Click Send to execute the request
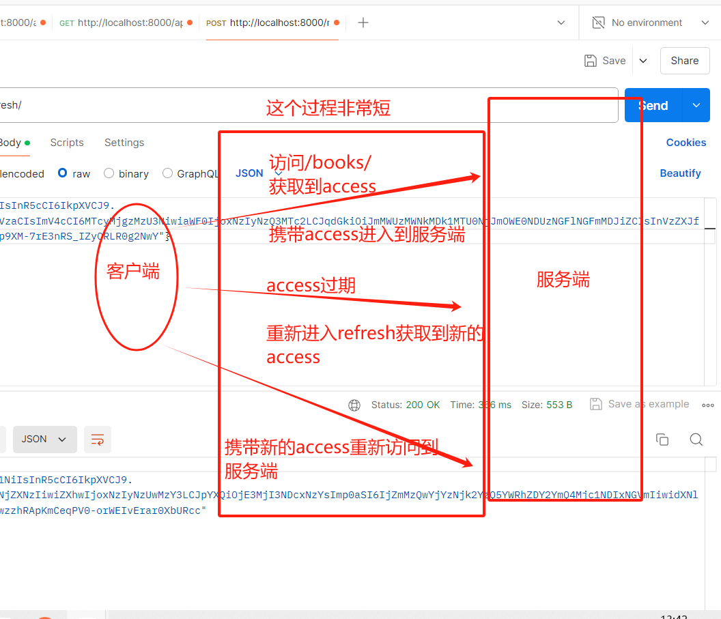Viewport: 721px width, 619px height. coord(651,105)
